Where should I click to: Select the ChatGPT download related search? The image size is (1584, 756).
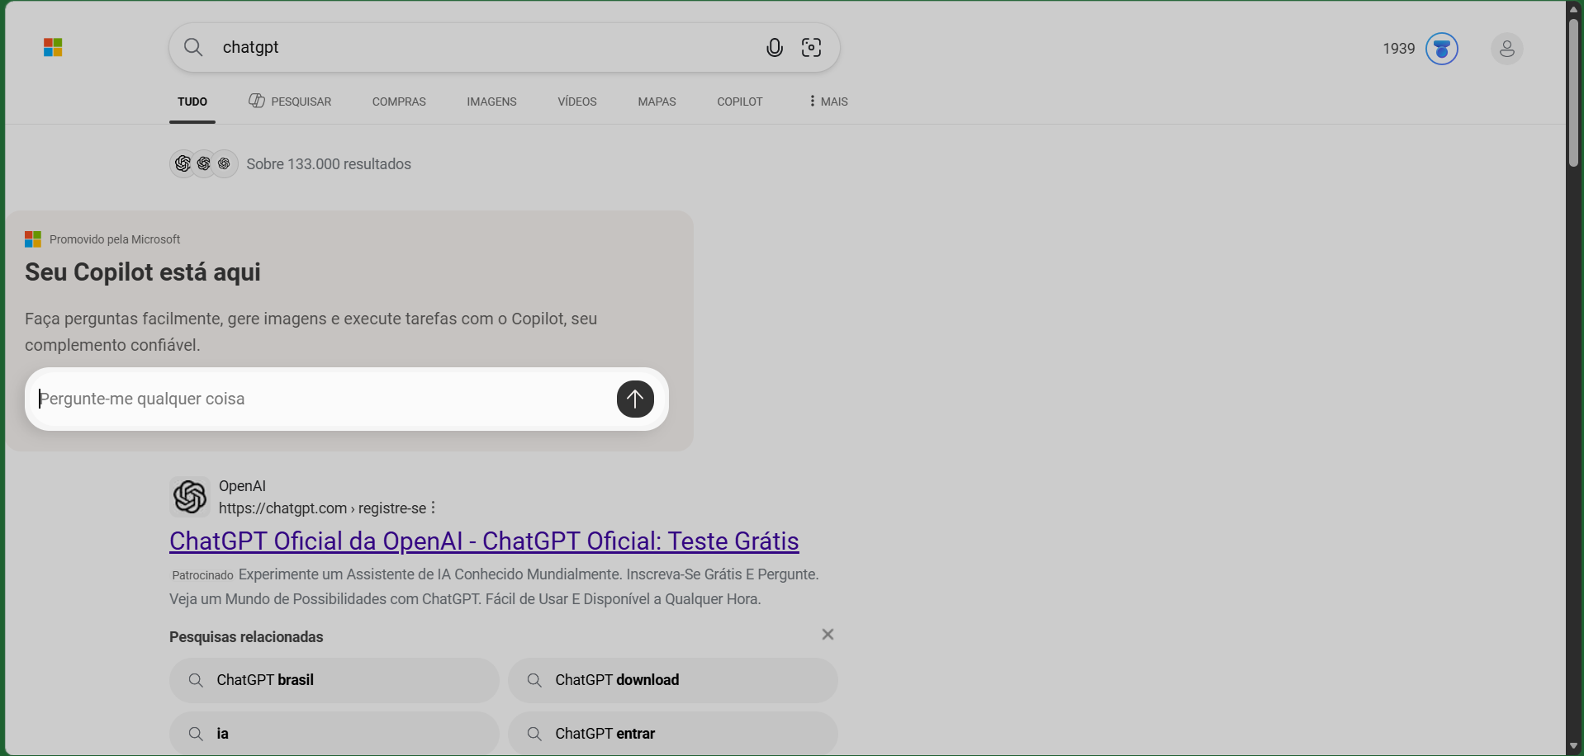pos(673,680)
